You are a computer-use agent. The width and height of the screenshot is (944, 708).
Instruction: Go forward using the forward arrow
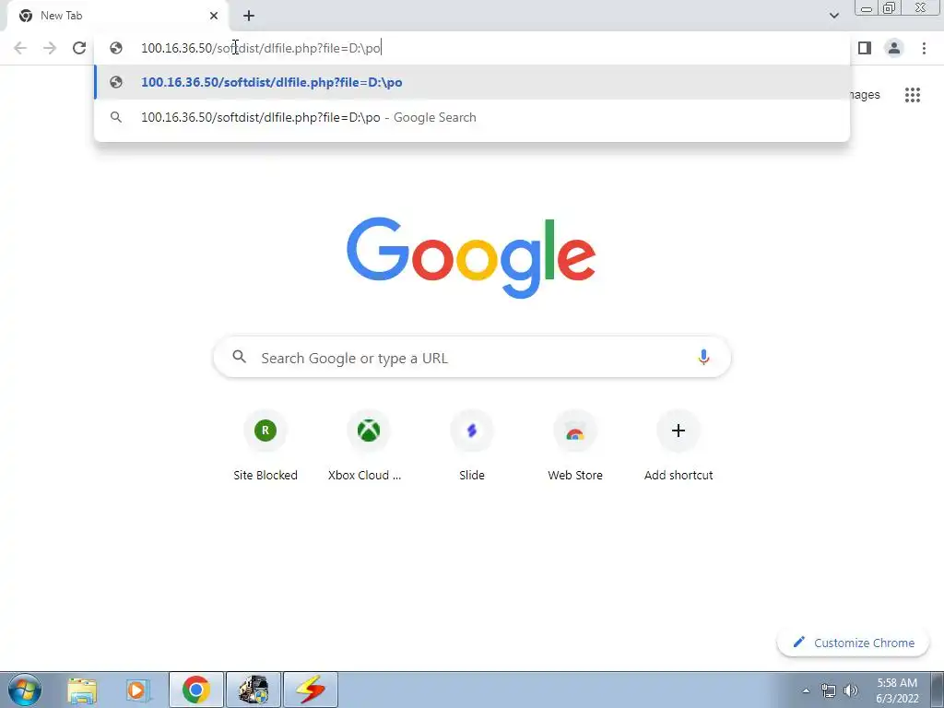(x=50, y=48)
